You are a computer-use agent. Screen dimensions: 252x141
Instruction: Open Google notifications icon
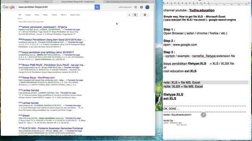point(141,7)
